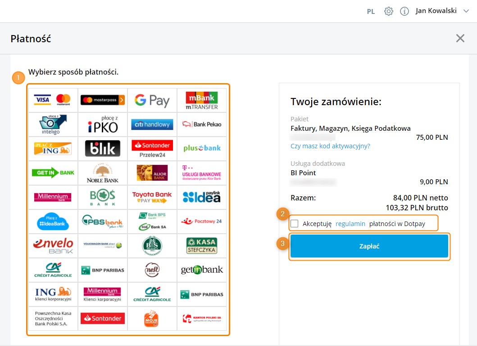The height and width of the screenshot is (346, 477).
Task: Select the serif-text getinbank logo
Action: [x=202, y=270]
